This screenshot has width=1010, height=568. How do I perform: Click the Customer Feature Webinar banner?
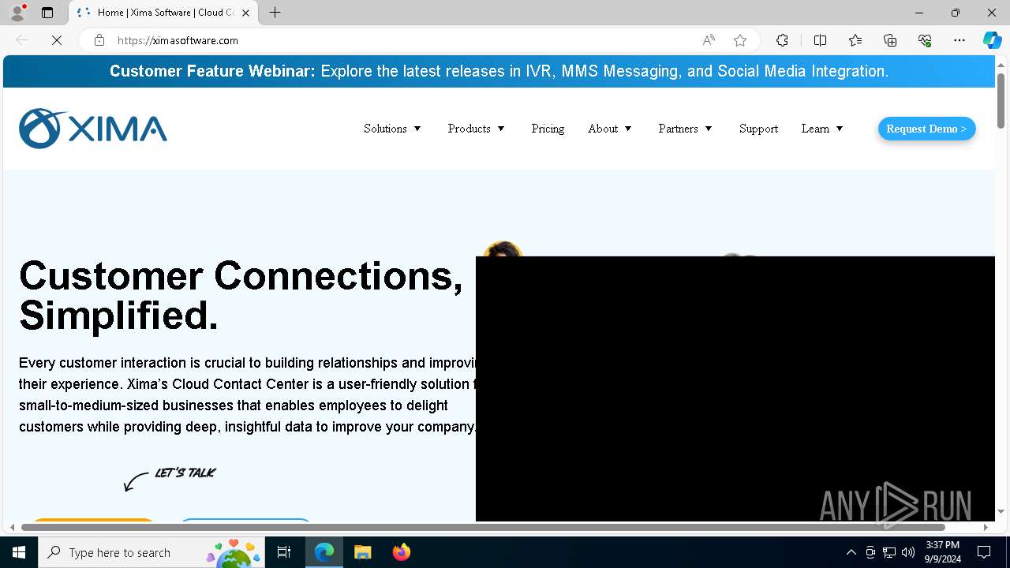click(x=499, y=71)
